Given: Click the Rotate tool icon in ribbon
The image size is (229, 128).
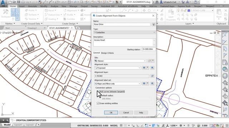Looking at the screenshot, I should pyautogui.click(x=149, y=10).
